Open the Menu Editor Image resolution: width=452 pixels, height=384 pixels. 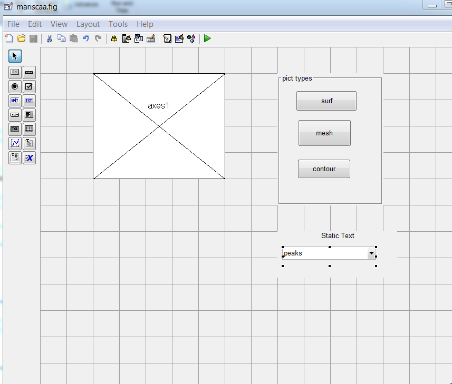(x=126, y=38)
